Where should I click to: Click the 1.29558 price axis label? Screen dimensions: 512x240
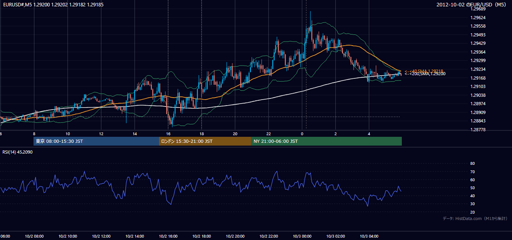(x=478, y=26)
